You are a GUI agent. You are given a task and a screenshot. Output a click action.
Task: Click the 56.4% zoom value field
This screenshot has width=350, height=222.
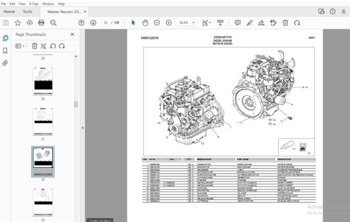tap(183, 23)
